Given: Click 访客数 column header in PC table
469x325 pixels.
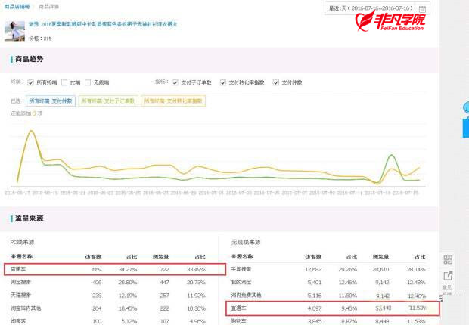Looking at the screenshot, I should (93, 257).
